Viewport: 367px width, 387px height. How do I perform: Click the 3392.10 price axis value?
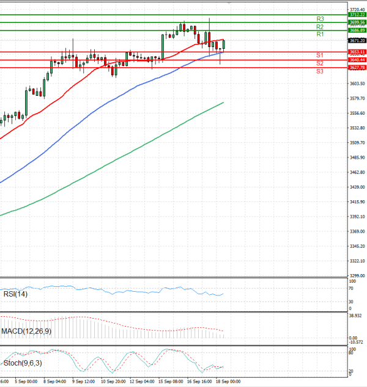click(357, 217)
